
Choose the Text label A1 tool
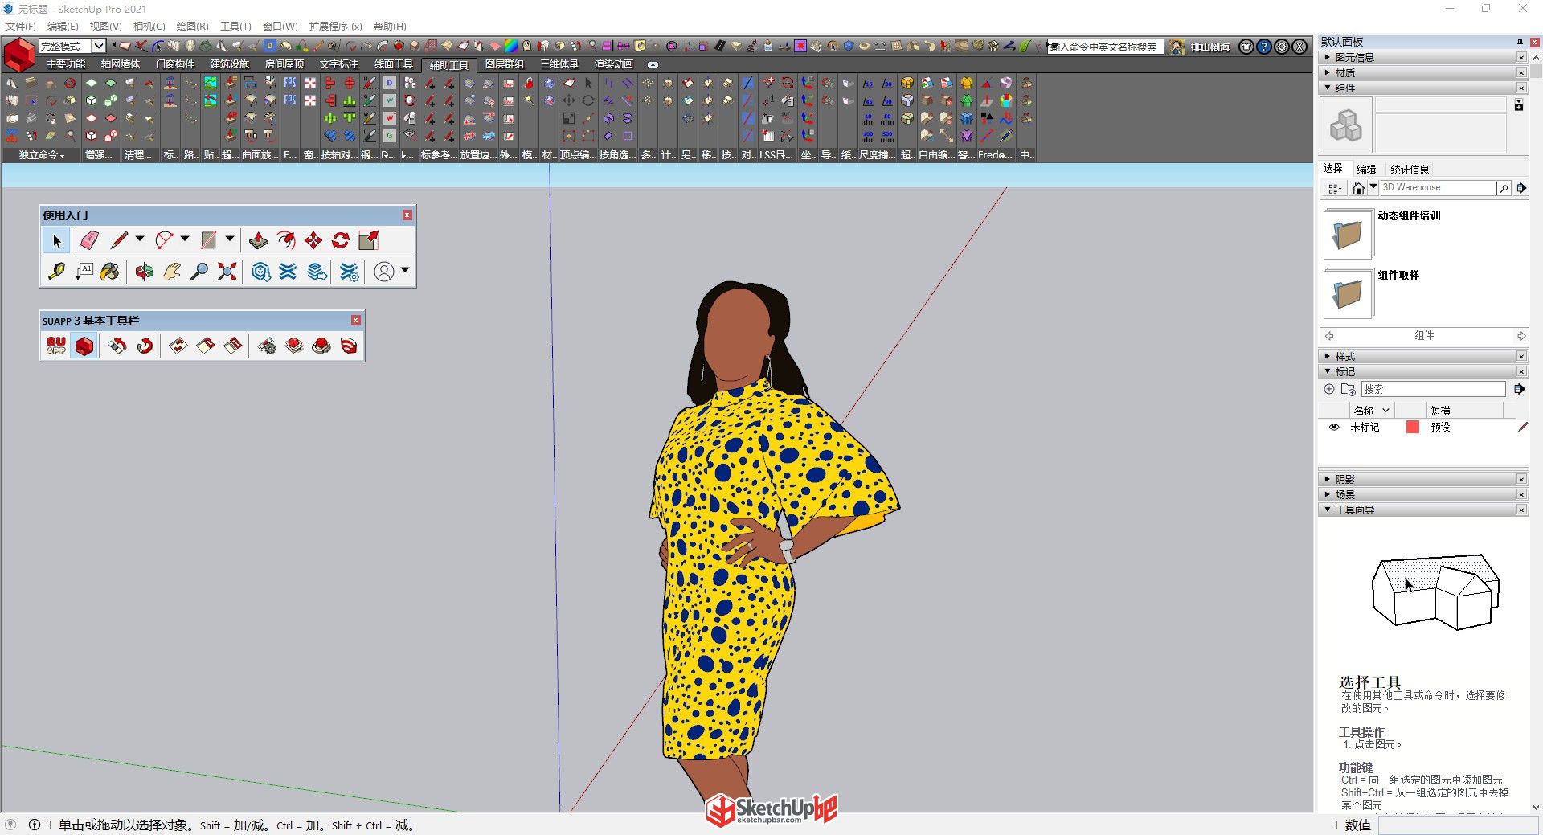(84, 272)
